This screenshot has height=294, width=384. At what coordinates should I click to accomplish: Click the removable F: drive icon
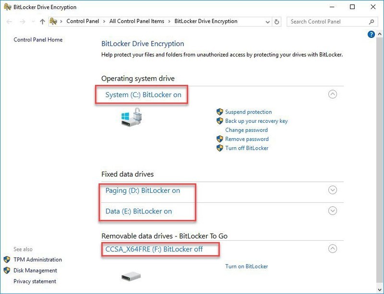click(x=131, y=276)
